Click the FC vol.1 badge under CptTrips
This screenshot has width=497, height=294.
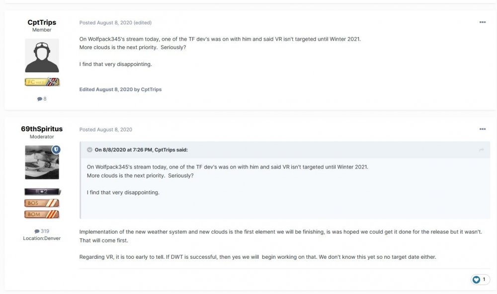pos(42,82)
